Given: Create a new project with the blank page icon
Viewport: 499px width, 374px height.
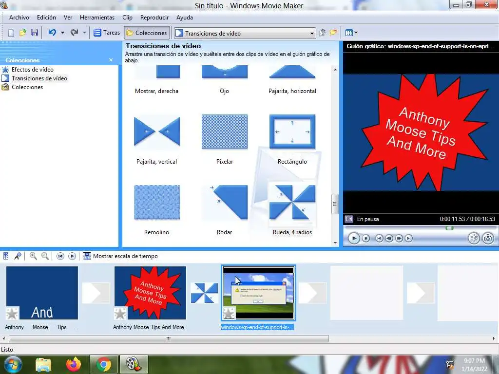Looking at the screenshot, I should click(x=11, y=33).
